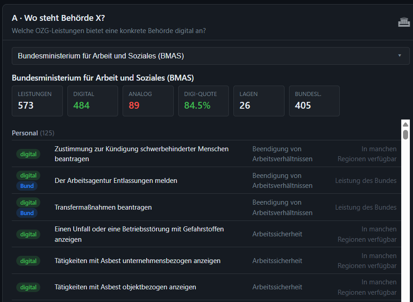Click digital badge on Asbest unternehmensbezogen row

tap(28, 261)
